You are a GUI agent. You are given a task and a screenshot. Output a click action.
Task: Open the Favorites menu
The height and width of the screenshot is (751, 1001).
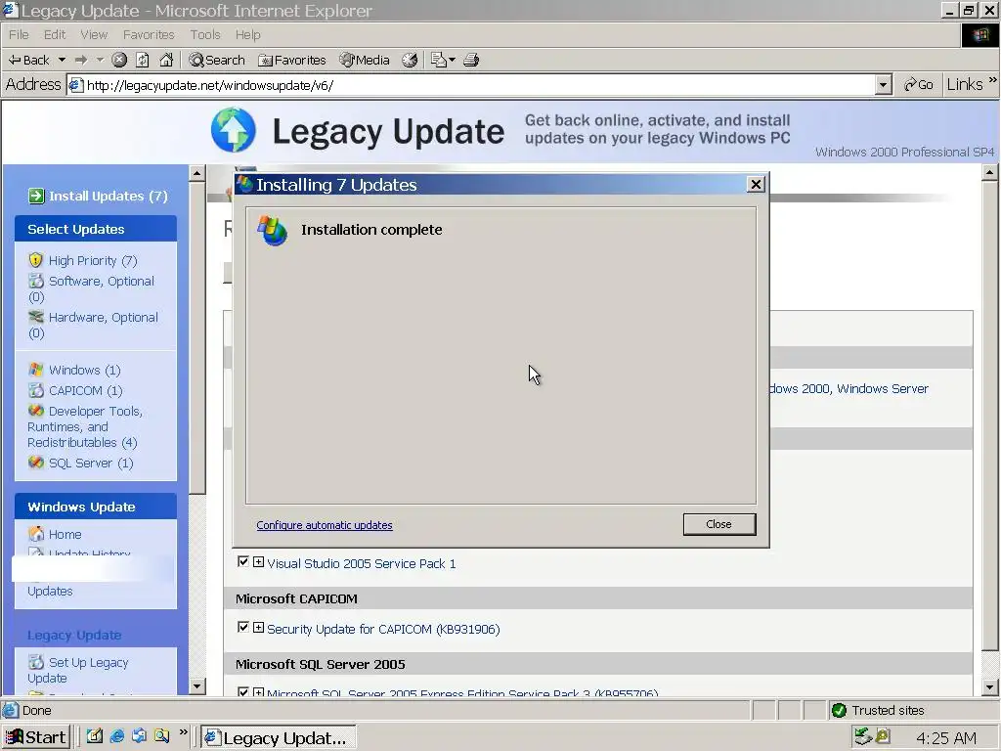coord(149,34)
